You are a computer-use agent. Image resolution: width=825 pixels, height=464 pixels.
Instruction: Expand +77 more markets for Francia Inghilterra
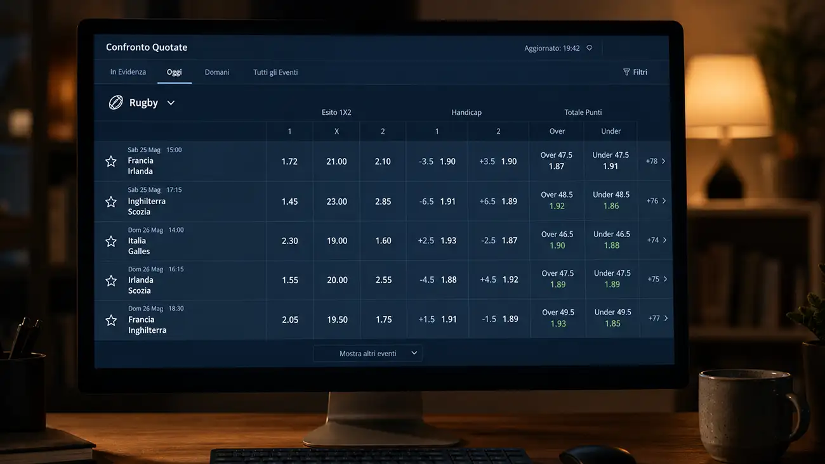[x=658, y=318]
